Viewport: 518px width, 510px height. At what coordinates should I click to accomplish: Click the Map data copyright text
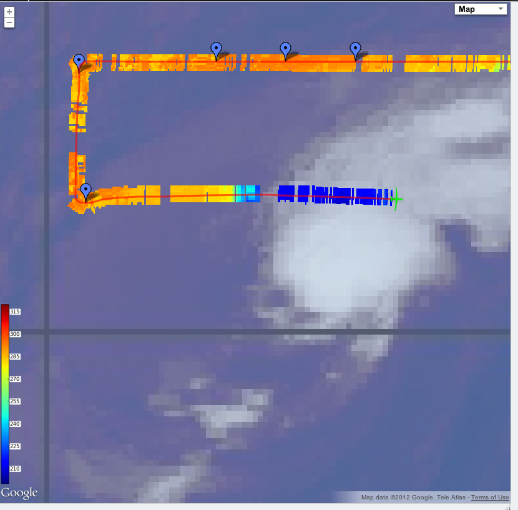pos(413,498)
